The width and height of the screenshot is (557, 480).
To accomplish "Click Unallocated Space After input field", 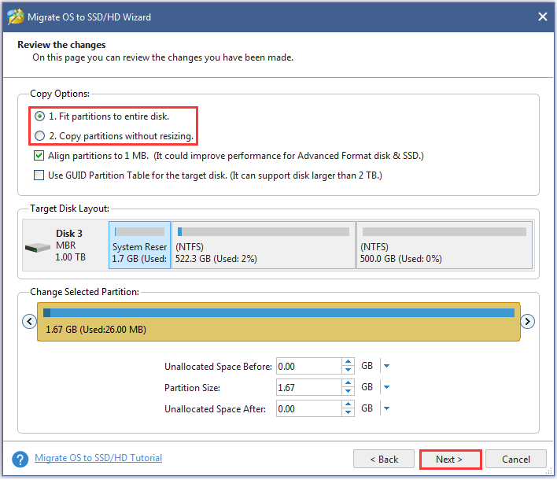I will [x=309, y=408].
